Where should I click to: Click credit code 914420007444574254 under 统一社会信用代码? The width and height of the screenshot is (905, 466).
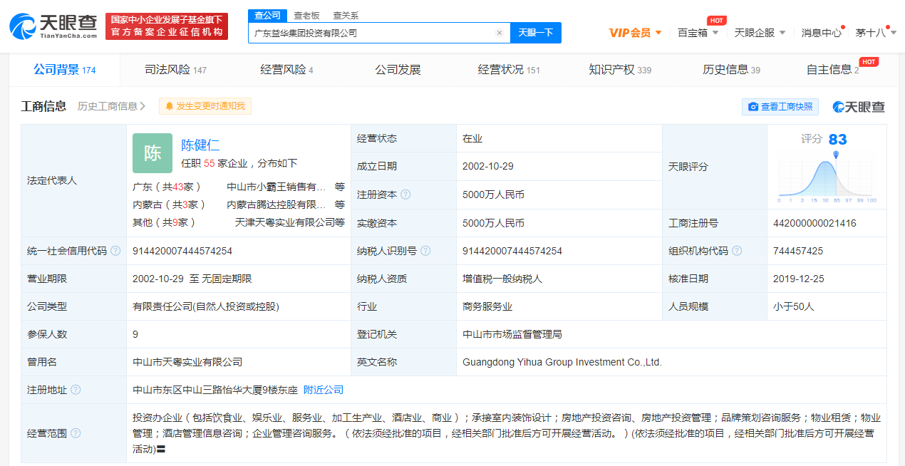(x=182, y=251)
